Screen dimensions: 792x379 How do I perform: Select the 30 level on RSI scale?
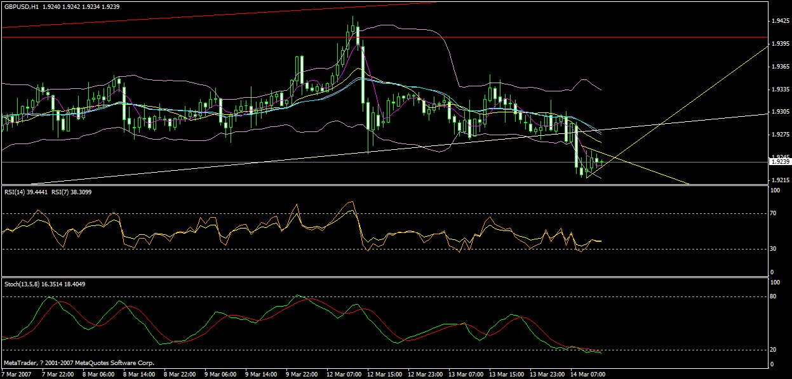tap(773, 249)
